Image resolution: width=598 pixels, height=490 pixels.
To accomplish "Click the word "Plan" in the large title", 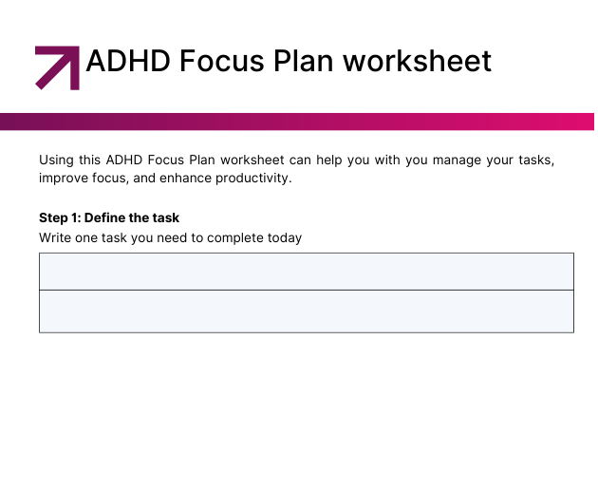I will pyautogui.click(x=304, y=61).
